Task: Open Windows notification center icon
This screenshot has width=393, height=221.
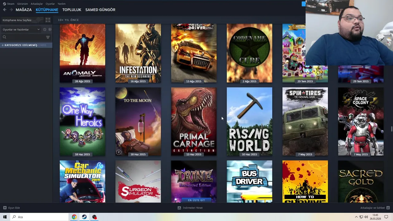Action: pyautogui.click(x=387, y=217)
